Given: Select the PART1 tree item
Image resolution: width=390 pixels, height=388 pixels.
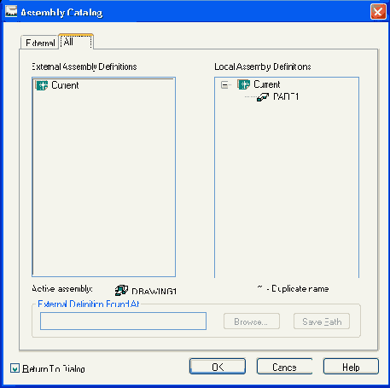Looking at the screenshot, I should (x=286, y=97).
